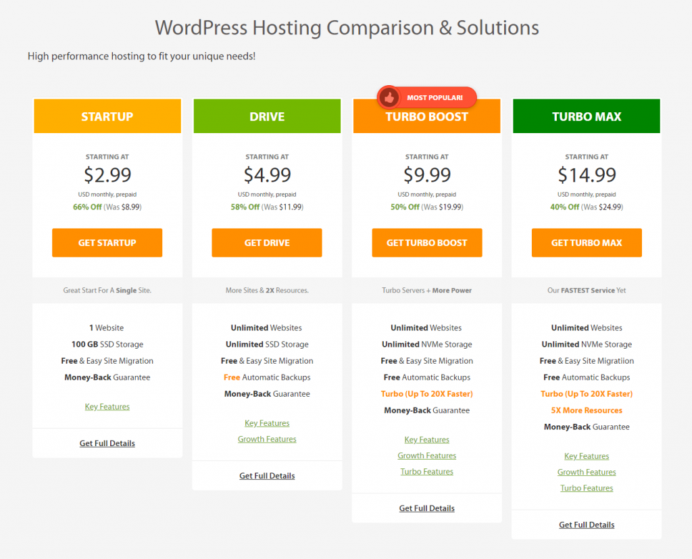Click the TURBO BOOST plan header
This screenshot has width=692, height=559.
point(427,116)
